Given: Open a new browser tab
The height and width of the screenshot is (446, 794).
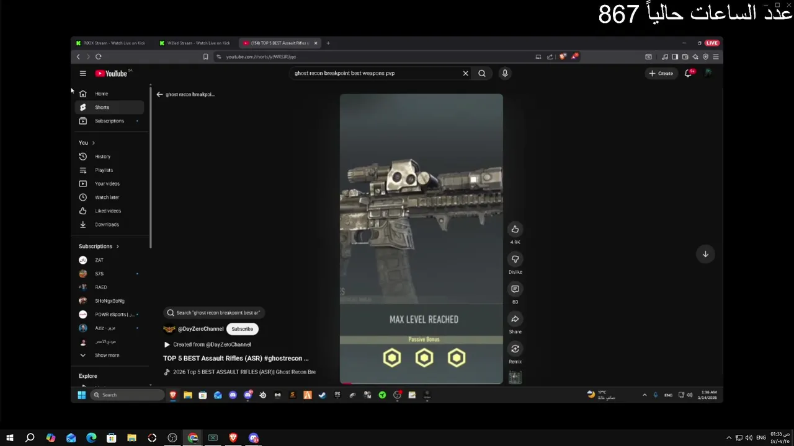Looking at the screenshot, I should (x=328, y=43).
